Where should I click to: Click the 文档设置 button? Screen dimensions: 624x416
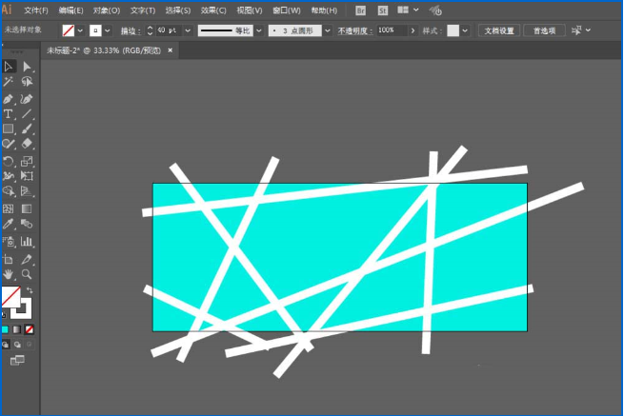[x=499, y=30]
